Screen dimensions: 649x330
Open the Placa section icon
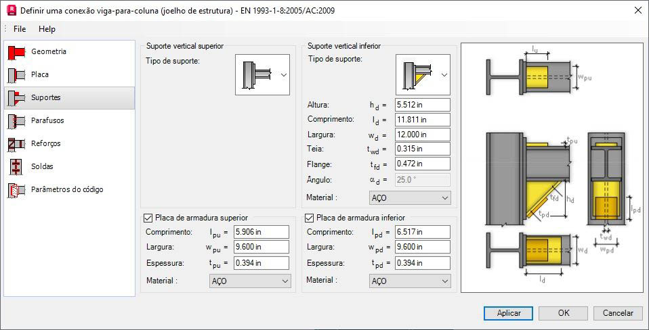coord(16,75)
